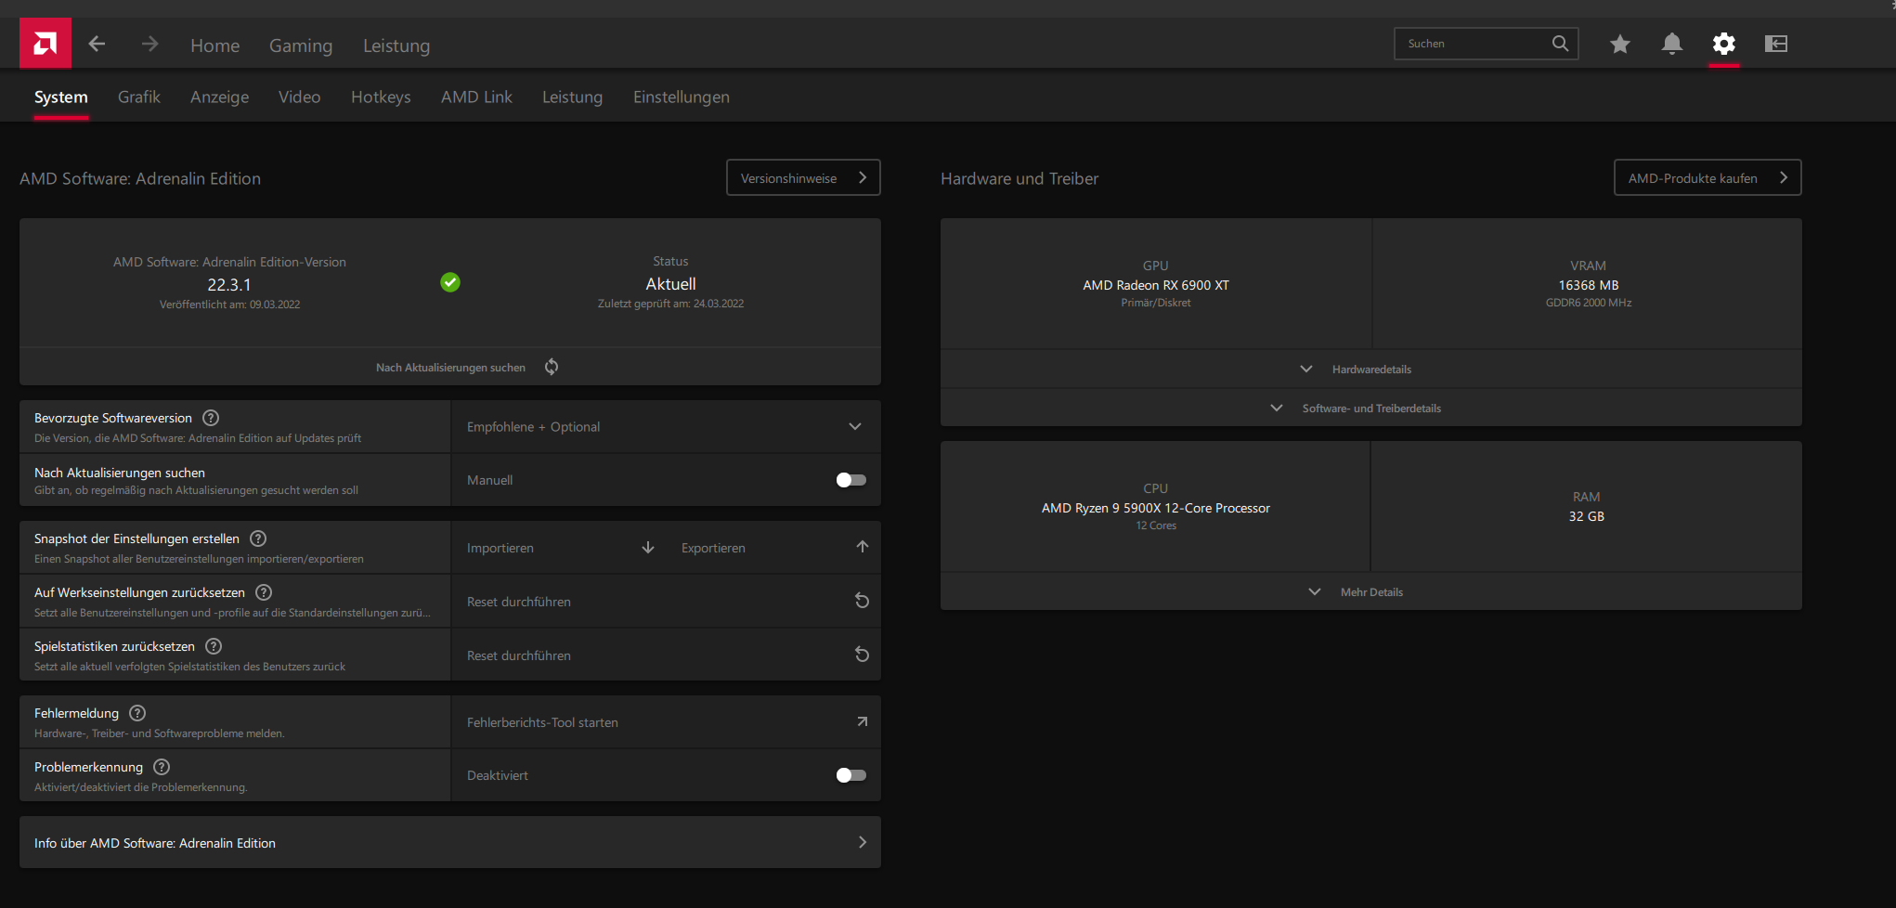Viewport: 1896px width, 908px height.
Task: Open the top Leistung menu
Action: [x=396, y=45]
